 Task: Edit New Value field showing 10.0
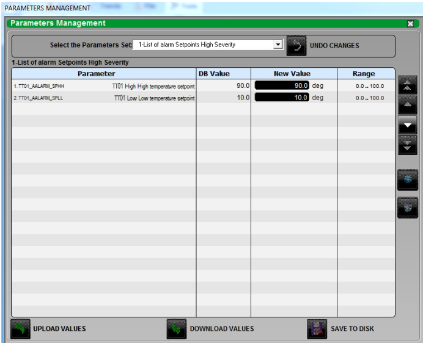pos(282,97)
